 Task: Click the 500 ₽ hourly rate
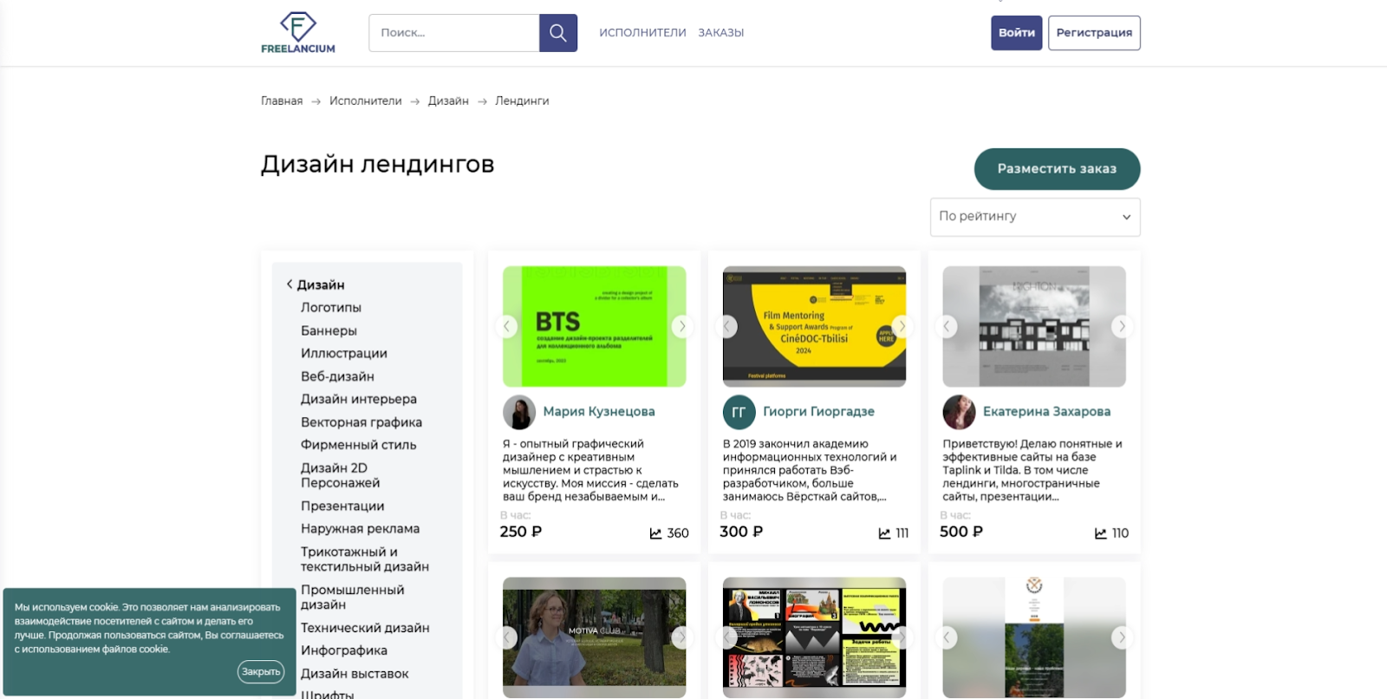coord(961,532)
